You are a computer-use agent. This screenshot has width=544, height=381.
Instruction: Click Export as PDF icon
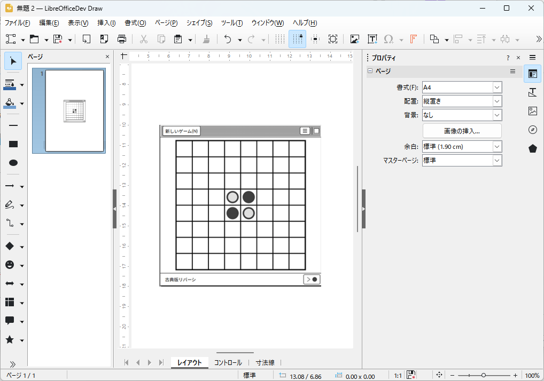pos(104,39)
